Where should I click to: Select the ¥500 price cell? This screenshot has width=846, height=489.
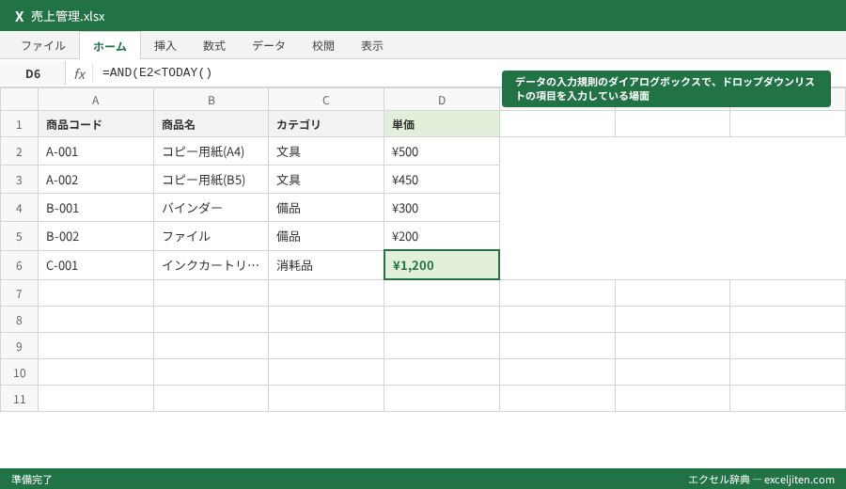pyautogui.click(x=442, y=151)
